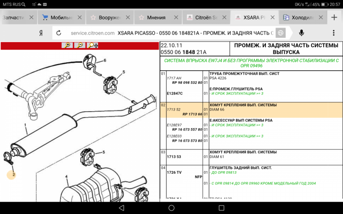The height and width of the screenshot is (214, 343).
Task: Close the XSARA PICASSO tab
Action: (x=274, y=18)
